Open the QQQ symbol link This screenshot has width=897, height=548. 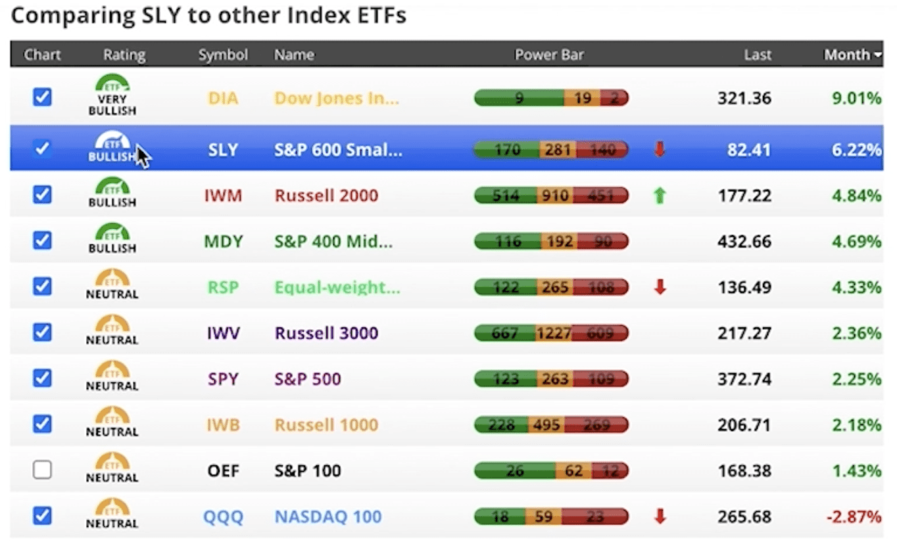point(223,517)
